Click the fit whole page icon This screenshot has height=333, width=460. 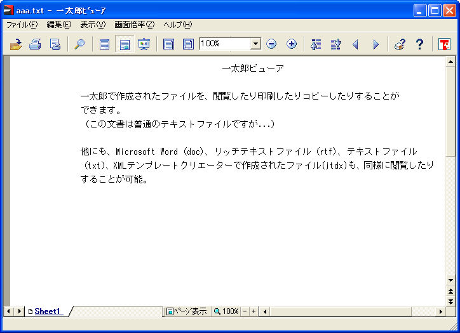point(188,44)
